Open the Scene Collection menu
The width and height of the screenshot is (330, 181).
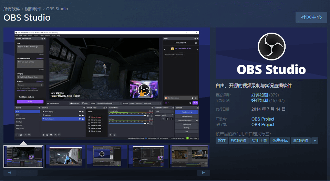click(45, 36)
